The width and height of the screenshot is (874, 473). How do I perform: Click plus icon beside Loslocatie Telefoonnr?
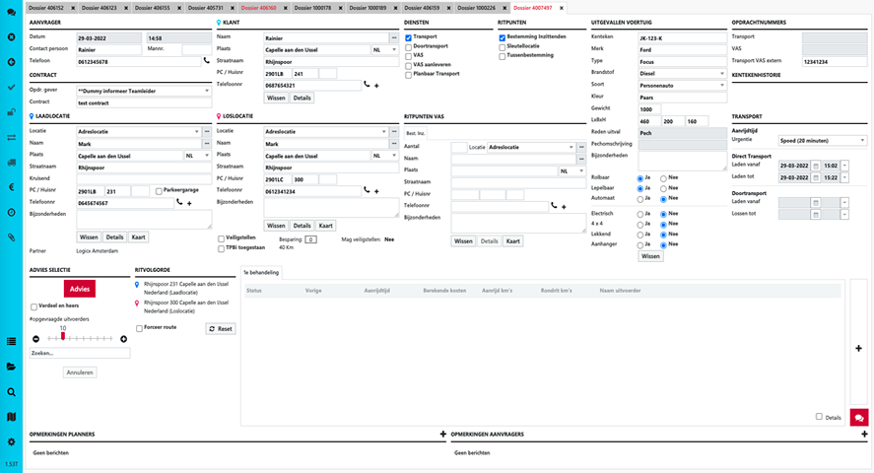click(x=376, y=191)
